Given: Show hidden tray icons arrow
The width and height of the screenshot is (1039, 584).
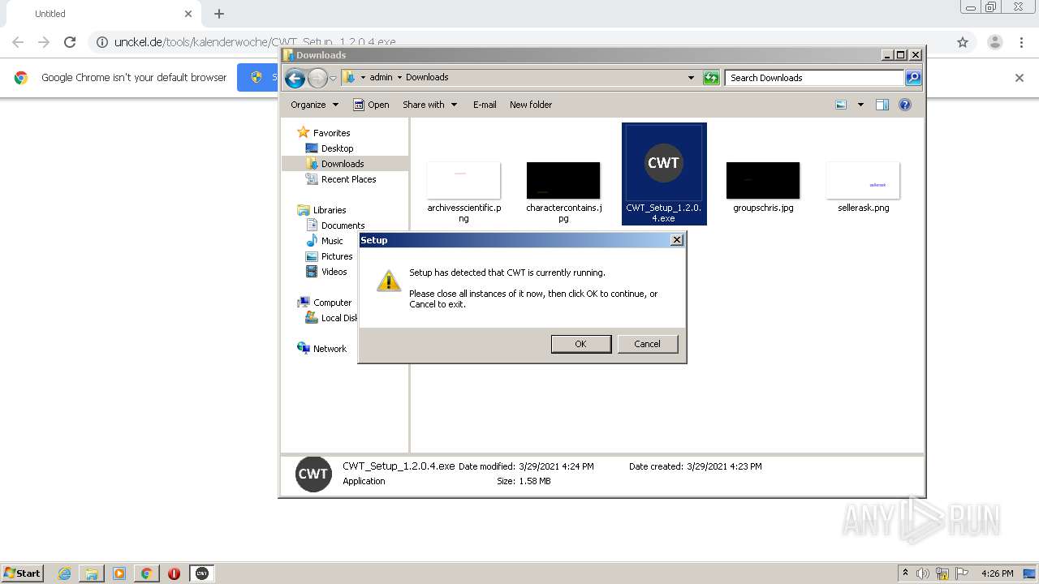Looking at the screenshot, I should click(905, 573).
